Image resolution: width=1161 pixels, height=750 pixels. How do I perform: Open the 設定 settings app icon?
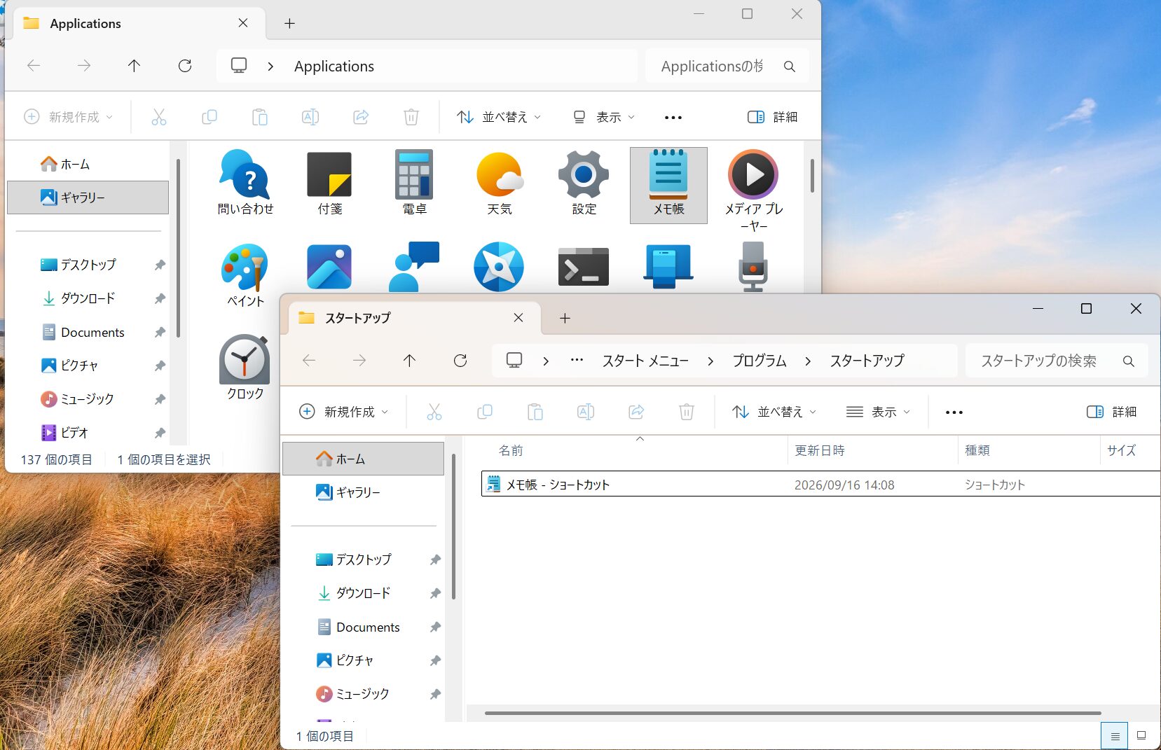point(584,182)
